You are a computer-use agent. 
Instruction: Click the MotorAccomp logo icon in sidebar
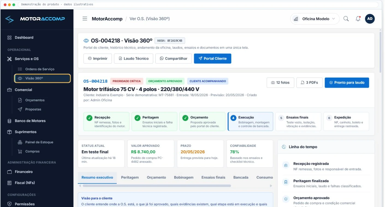pos(9,19)
